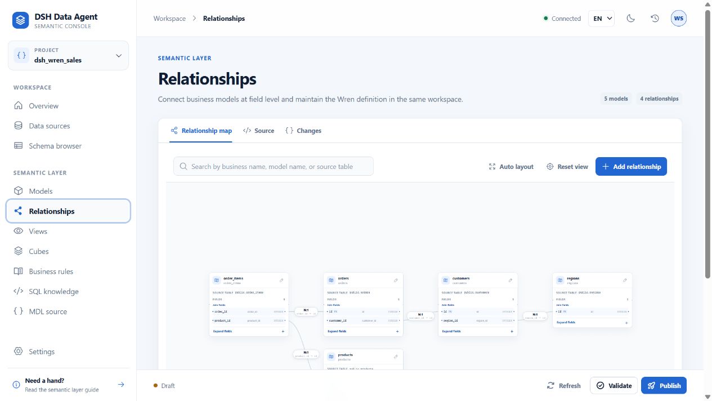Edit the order_items model with its pencil icon
Screen dimensions: 712x401
pos(281,280)
